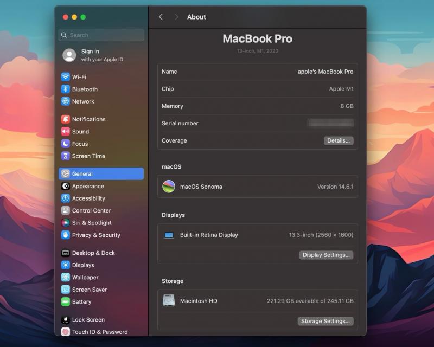Click the Lock Screen icon

66,319
